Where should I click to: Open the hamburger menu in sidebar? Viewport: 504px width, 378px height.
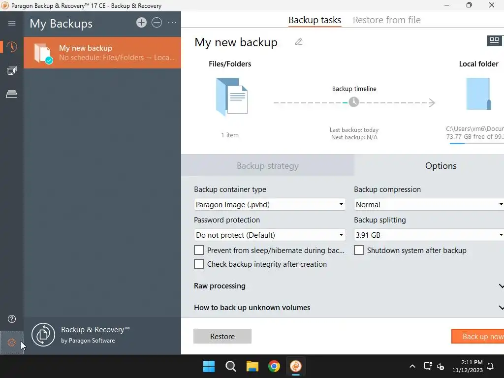(x=12, y=23)
